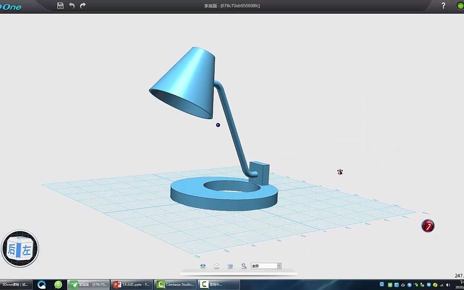Open the green globe browser taskbar icon

(x=58, y=285)
